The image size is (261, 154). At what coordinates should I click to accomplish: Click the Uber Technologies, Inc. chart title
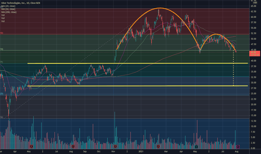[x=21, y=3]
